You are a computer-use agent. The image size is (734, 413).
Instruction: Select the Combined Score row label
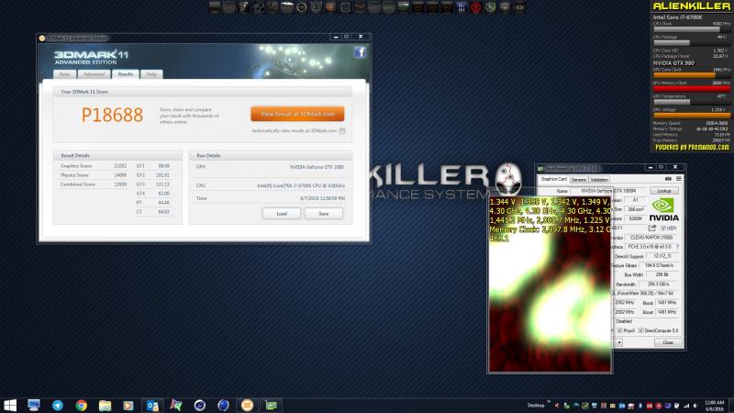(x=78, y=184)
